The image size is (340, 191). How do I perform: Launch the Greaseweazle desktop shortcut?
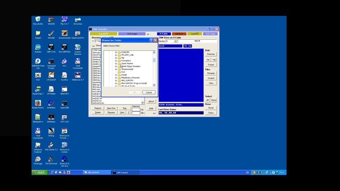point(64,34)
